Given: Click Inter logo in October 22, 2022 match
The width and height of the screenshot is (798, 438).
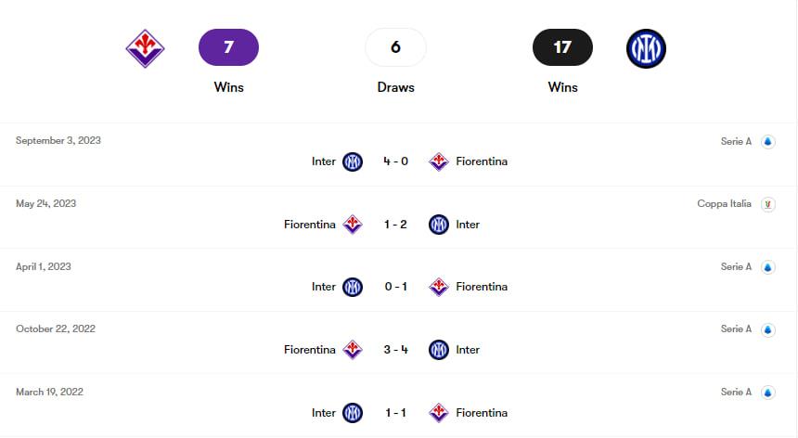Looking at the screenshot, I should click(439, 350).
